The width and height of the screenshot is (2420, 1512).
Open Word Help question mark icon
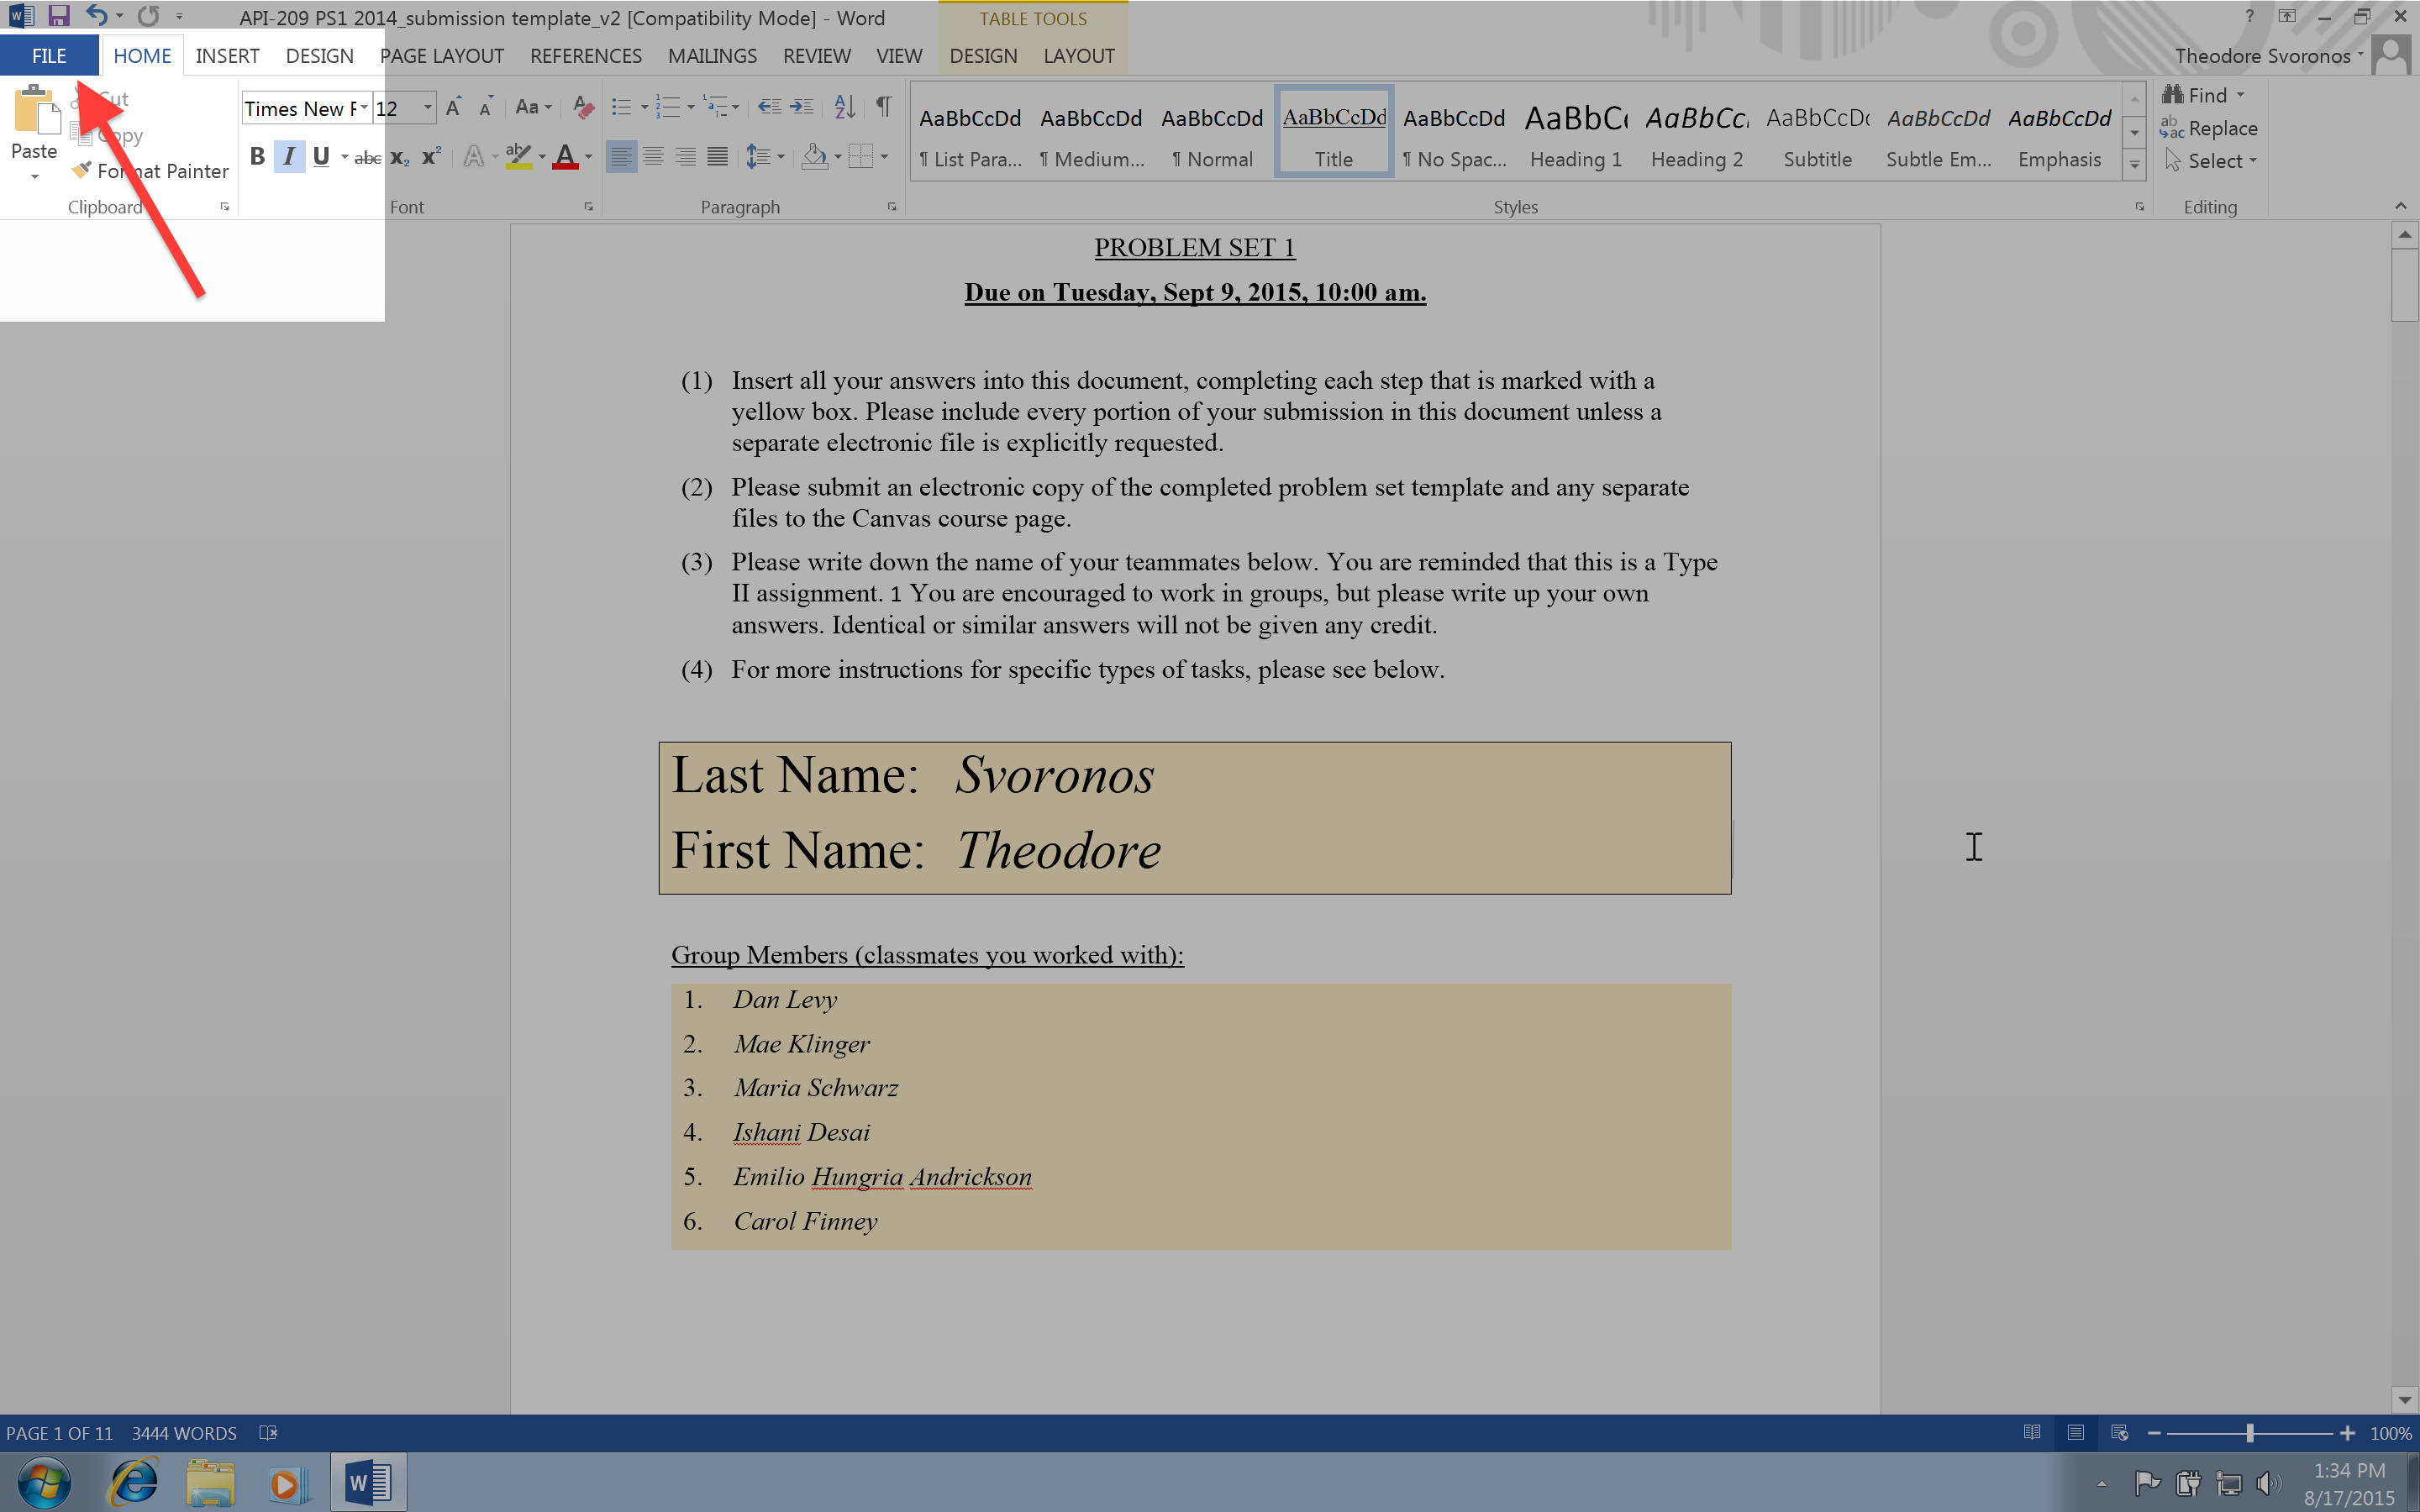(x=2249, y=16)
